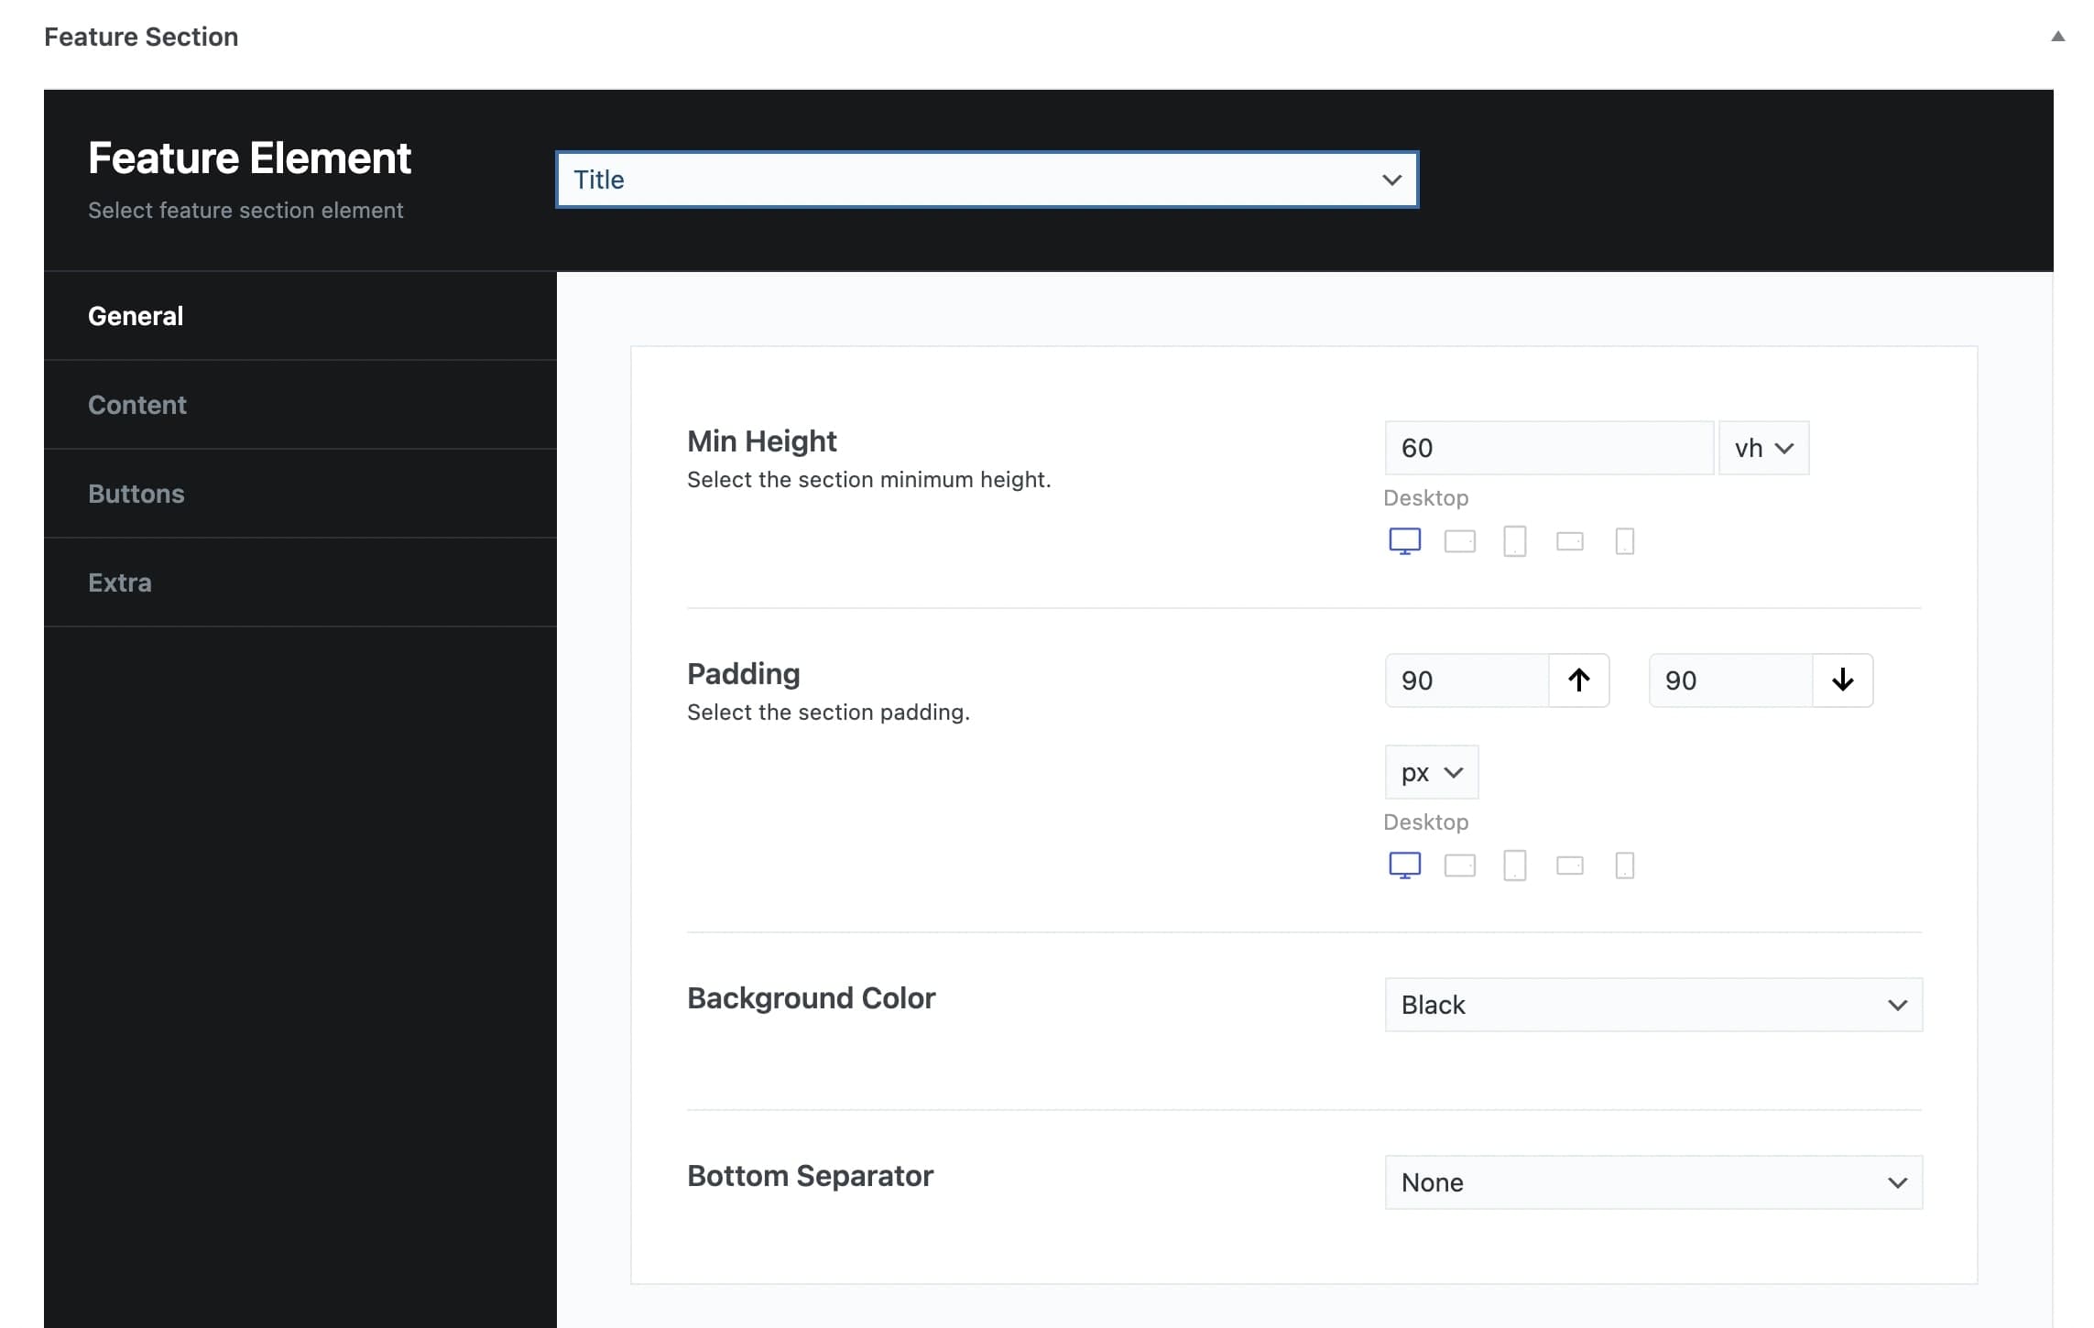Image resolution: width=2094 pixels, height=1328 pixels.
Task: Select Desktop device icon under Padding
Action: 1404,865
